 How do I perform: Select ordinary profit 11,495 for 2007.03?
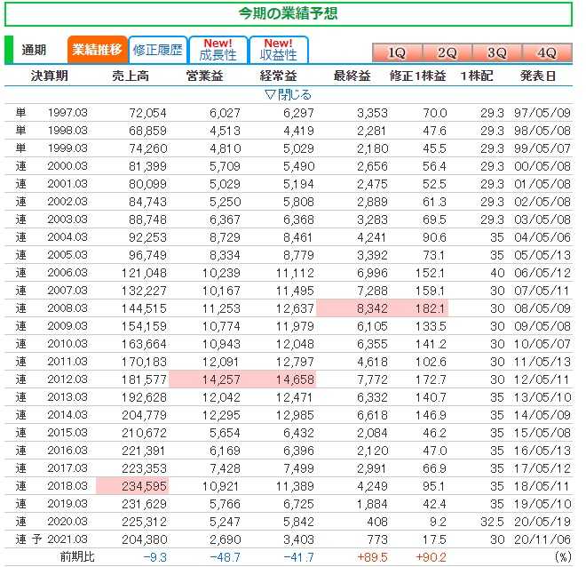[296, 291]
